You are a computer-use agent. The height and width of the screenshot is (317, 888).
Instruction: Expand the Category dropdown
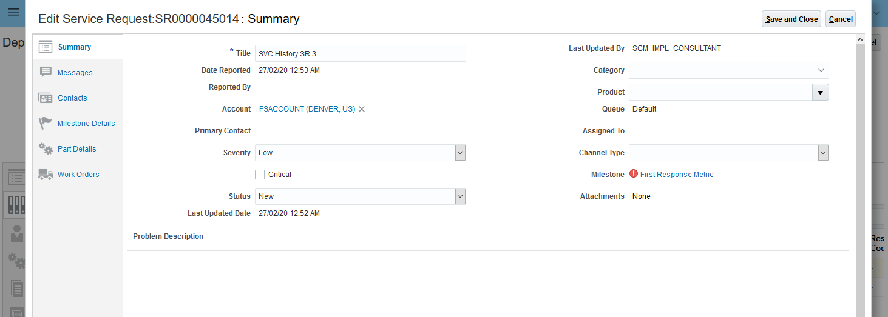point(821,70)
